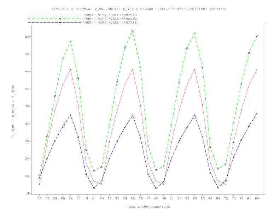Click red O_MEAN plus marker at hour 84

pos(257,69)
